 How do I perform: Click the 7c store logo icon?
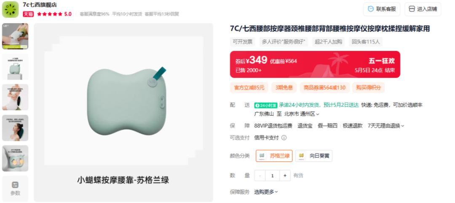tap(11, 9)
